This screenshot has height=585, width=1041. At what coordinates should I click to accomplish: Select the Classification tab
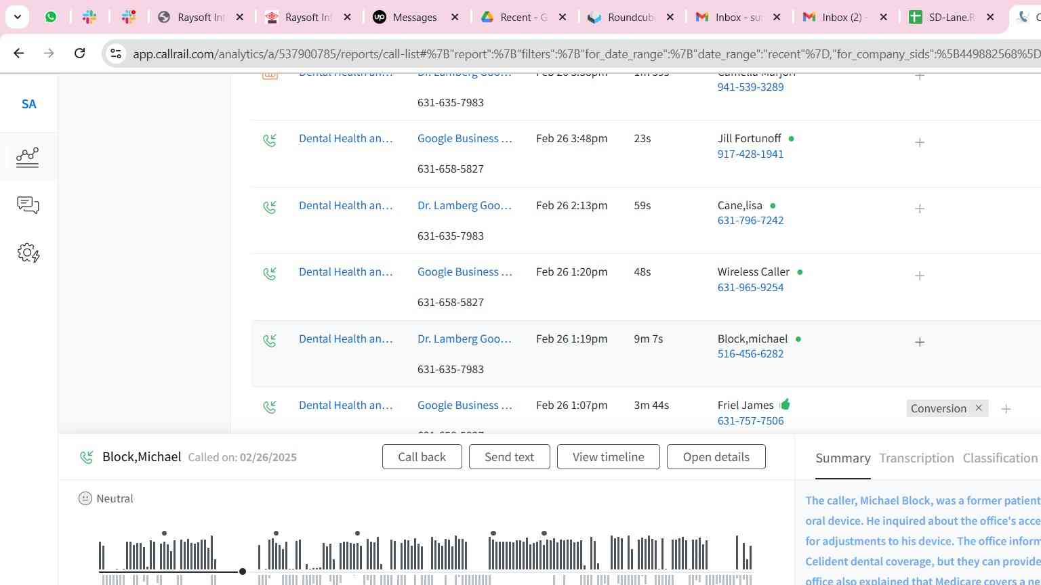(1000, 458)
